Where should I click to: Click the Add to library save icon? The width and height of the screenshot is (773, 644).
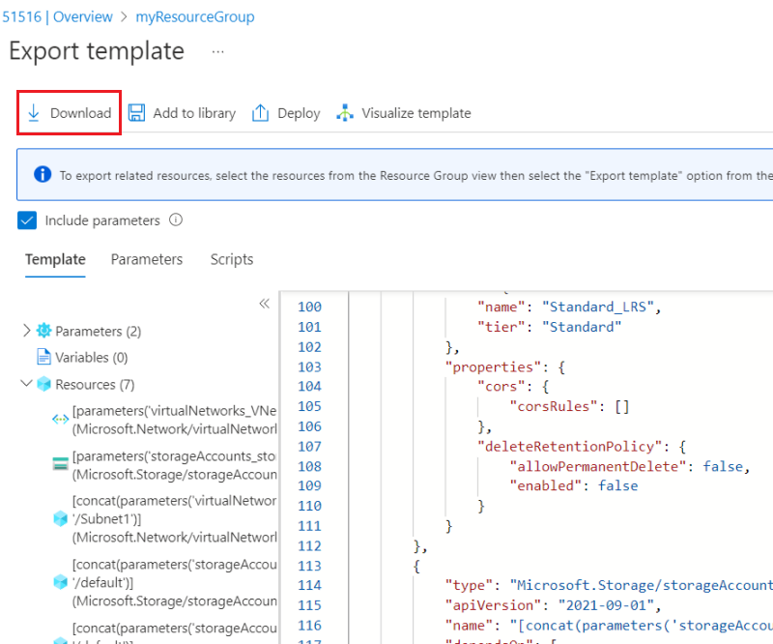[x=137, y=113]
